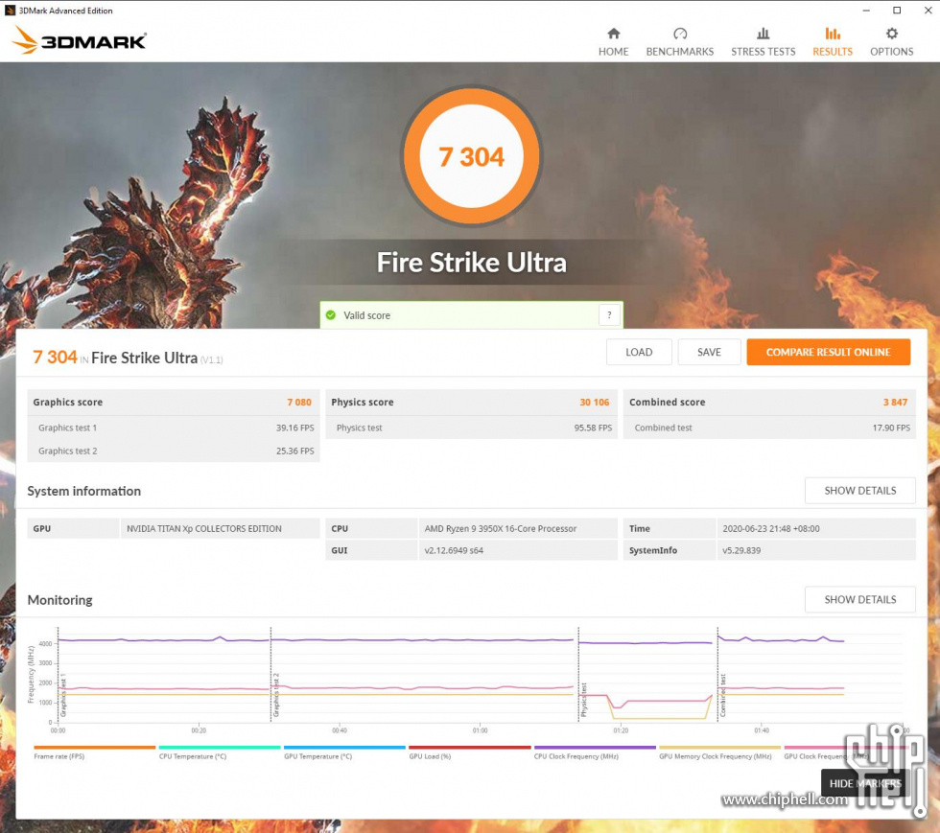Click the 3DMark logo
Screen dimensions: 940x833
coord(79,40)
